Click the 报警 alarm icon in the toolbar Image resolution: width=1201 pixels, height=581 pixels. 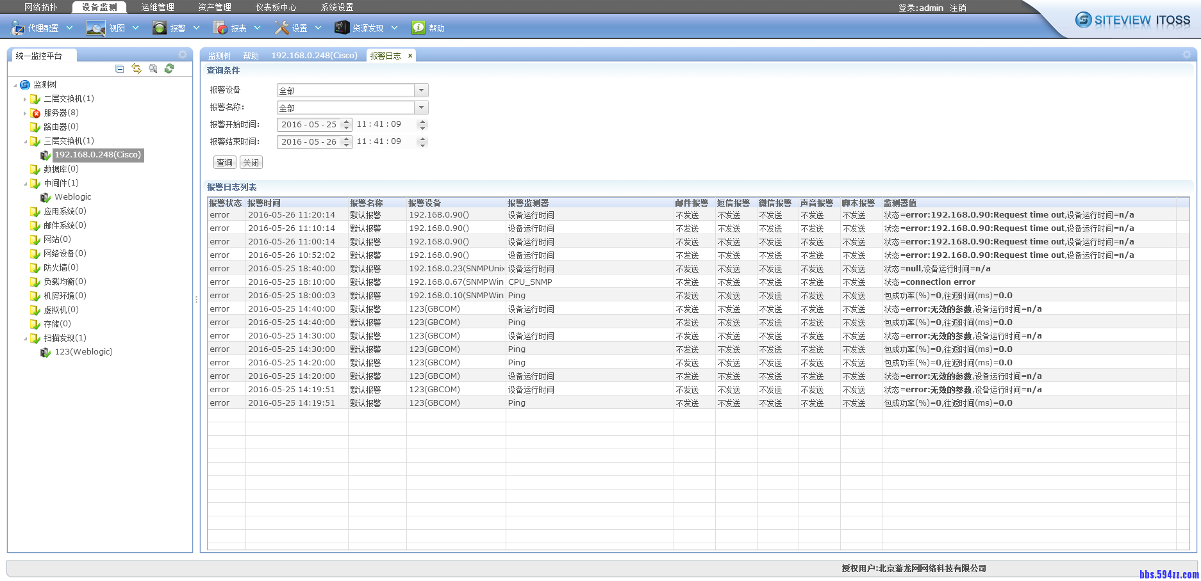[160, 28]
